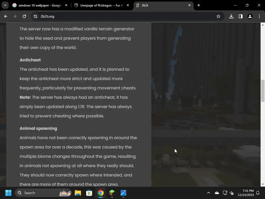Viewport: 265px width, 199px height.
Task: Open File Explorer from taskbar
Action: 78,193
